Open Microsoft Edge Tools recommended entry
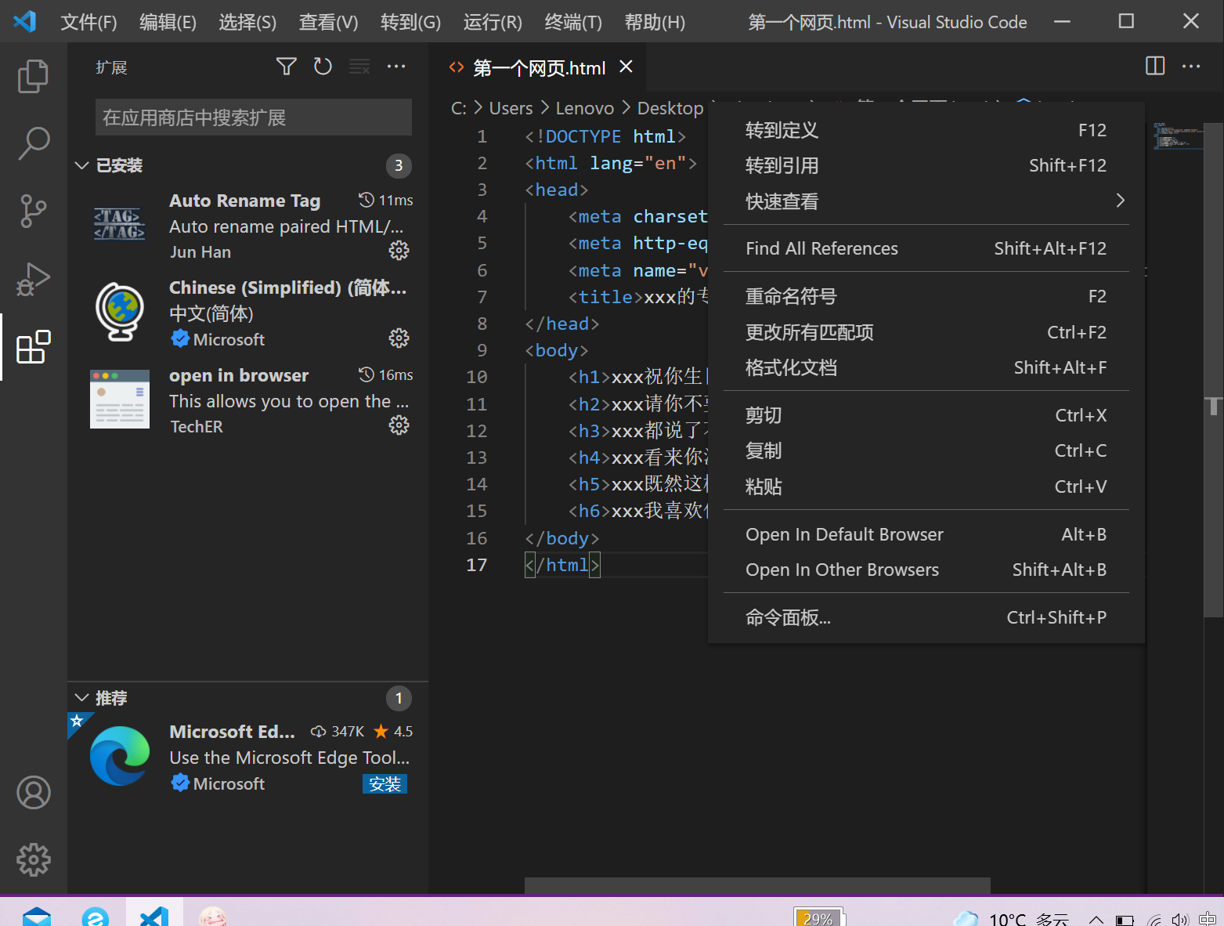 click(x=247, y=757)
